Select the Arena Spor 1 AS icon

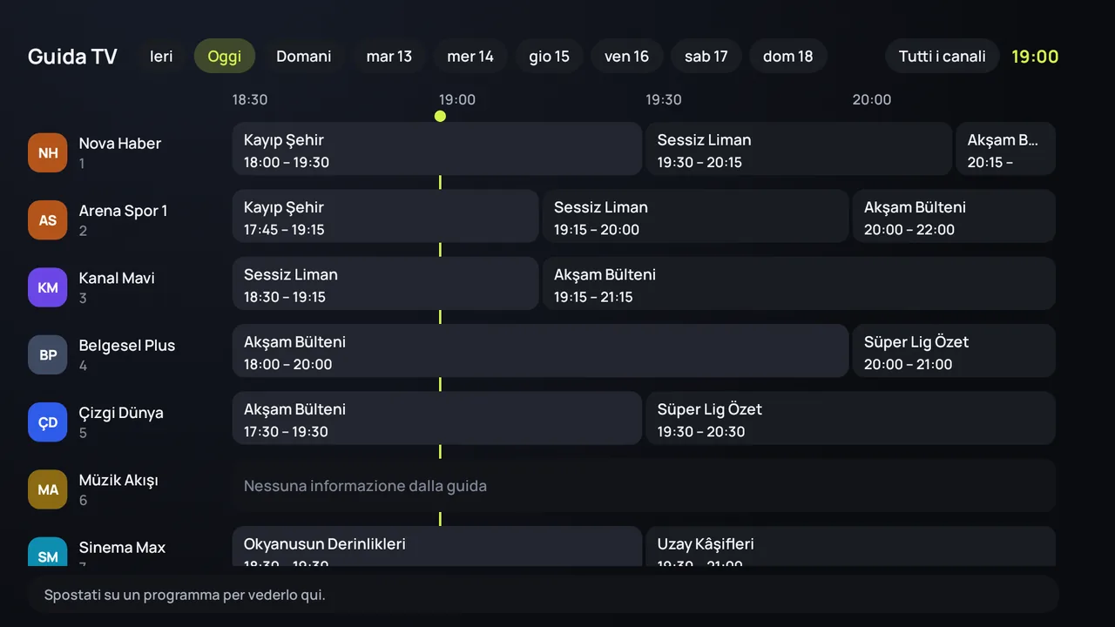(x=47, y=220)
